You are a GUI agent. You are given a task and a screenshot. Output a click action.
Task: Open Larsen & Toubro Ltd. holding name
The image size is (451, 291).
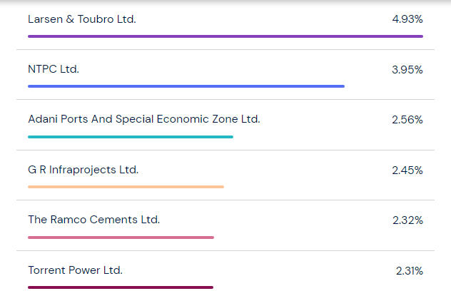[82, 19]
